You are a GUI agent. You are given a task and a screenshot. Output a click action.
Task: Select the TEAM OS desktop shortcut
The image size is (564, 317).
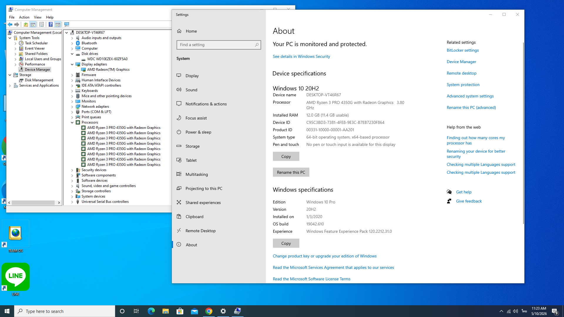click(16, 237)
